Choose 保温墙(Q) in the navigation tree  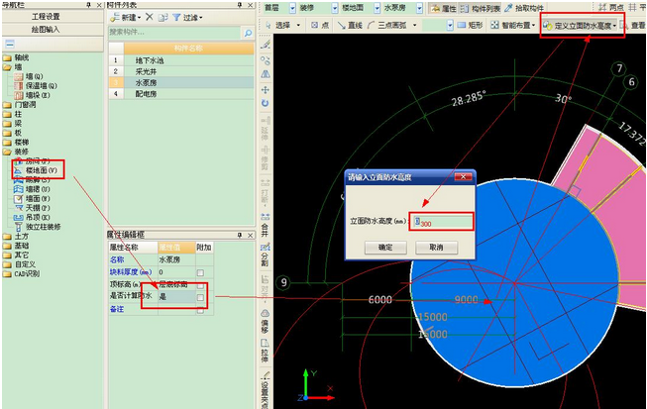(x=36, y=86)
